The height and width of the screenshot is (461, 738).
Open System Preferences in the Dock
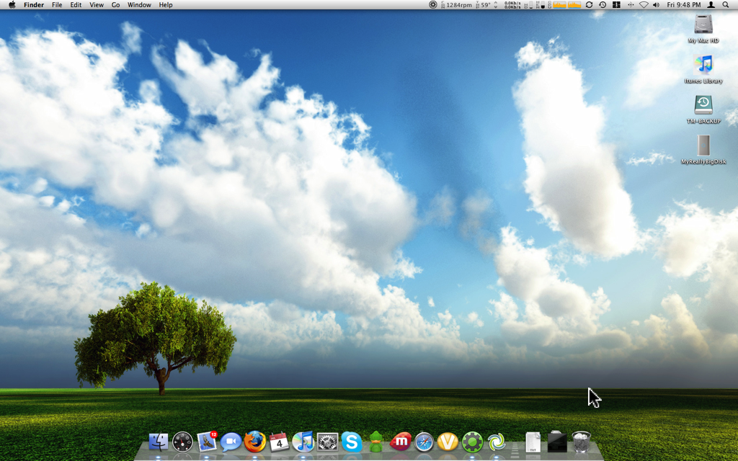[328, 442]
